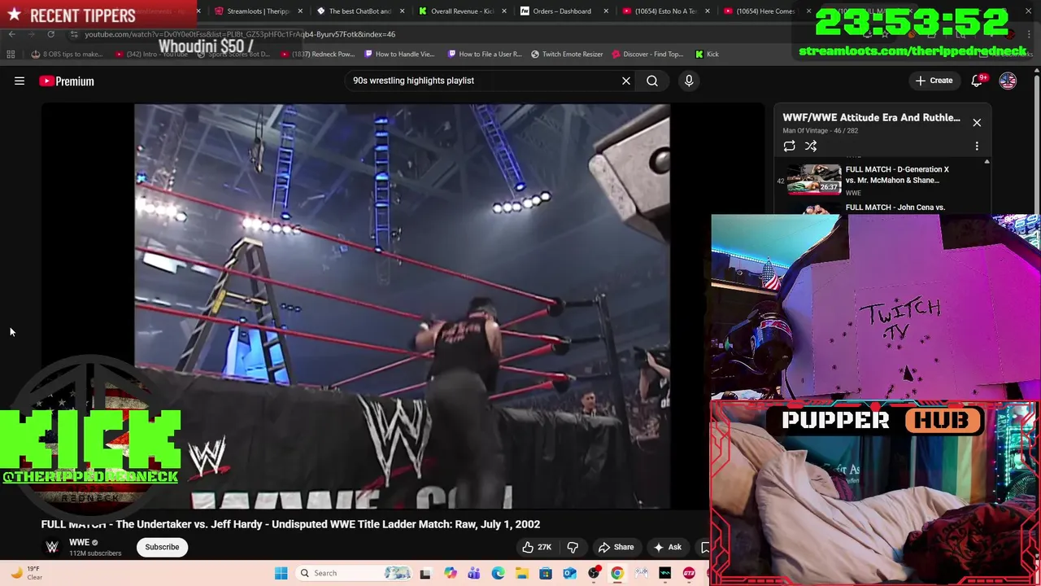Open Task View on taskbar
This screenshot has width=1041, height=586.
(x=425, y=573)
